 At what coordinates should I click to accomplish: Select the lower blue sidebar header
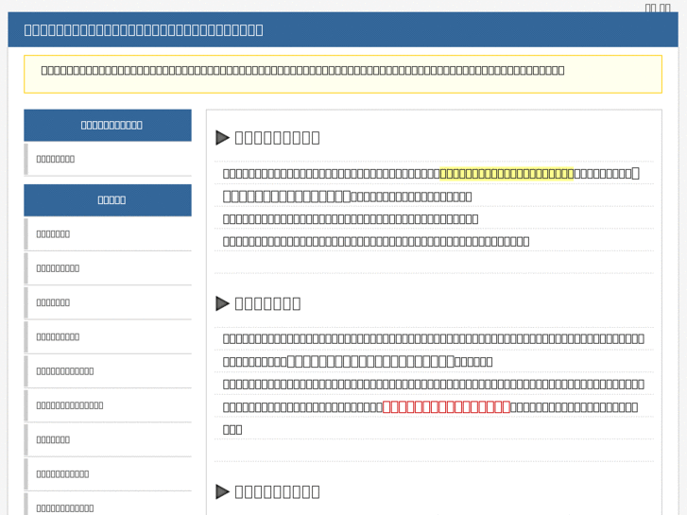pos(108,200)
